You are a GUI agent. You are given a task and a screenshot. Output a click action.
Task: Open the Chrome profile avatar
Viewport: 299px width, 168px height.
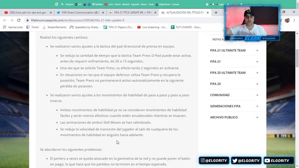(x=287, y=20)
